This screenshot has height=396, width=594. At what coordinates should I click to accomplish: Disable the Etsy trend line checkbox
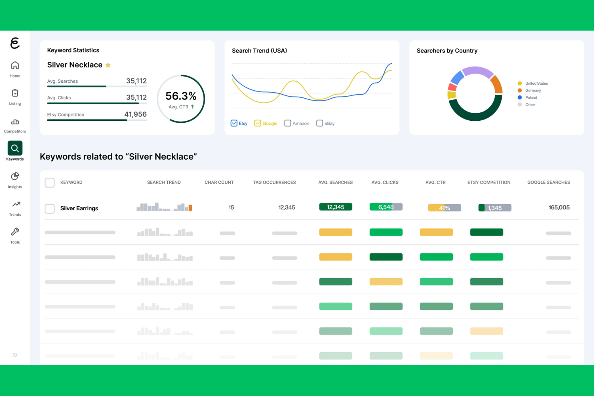click(234, 123)
